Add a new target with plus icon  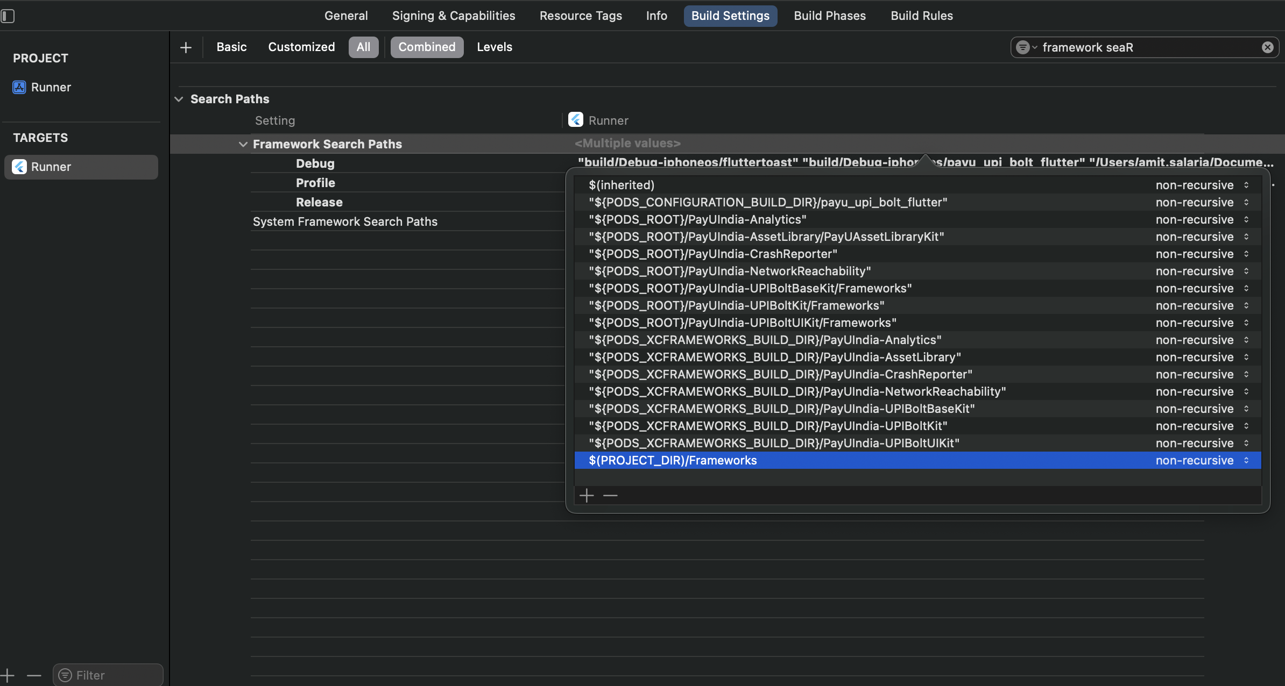pos(8,675)
